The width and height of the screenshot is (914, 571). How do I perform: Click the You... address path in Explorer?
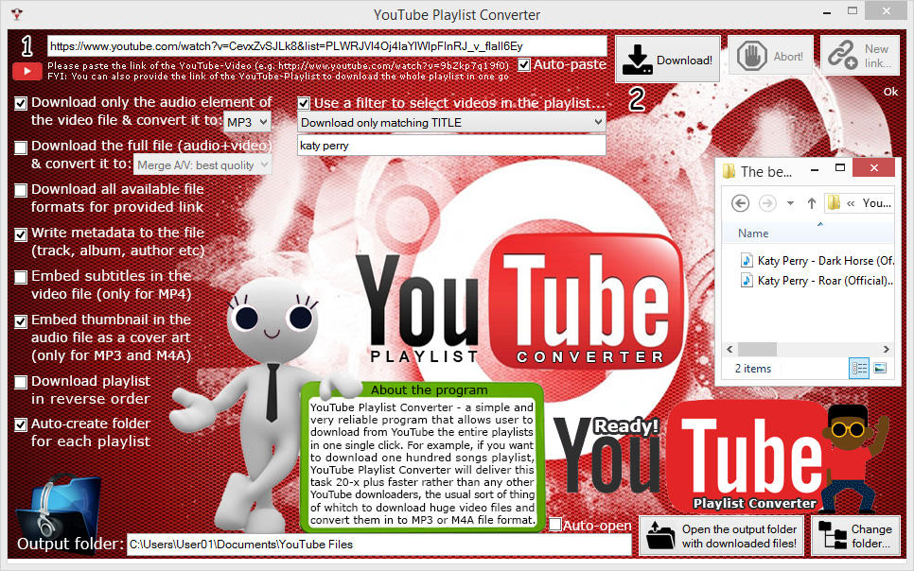(x=877, y=202)
